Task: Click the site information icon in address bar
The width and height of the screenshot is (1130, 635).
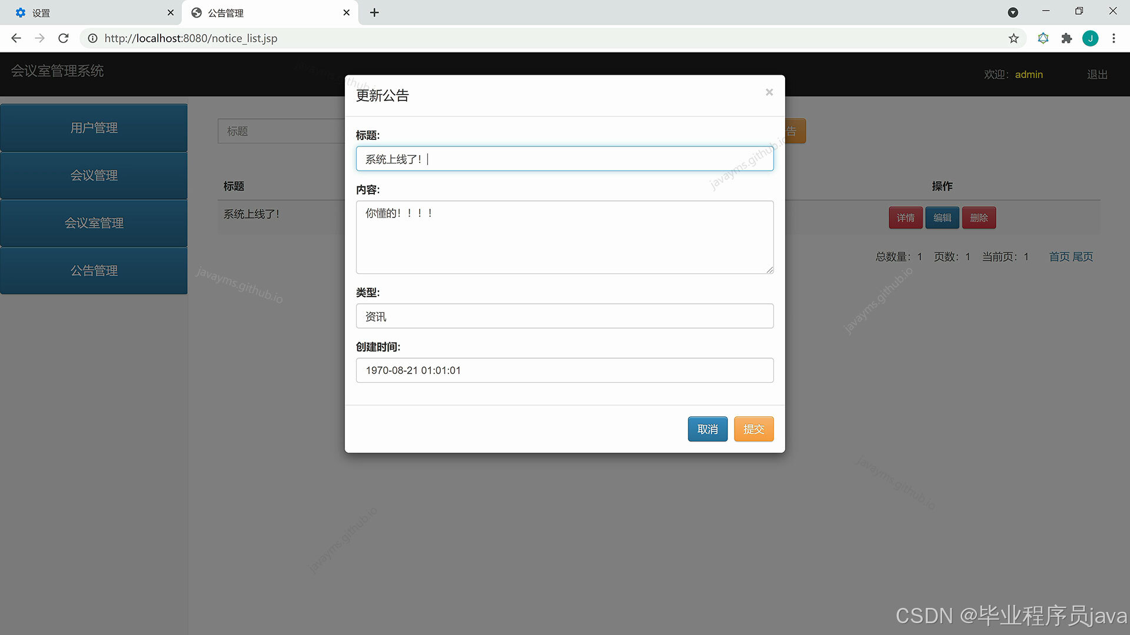Action: [92, 38]
